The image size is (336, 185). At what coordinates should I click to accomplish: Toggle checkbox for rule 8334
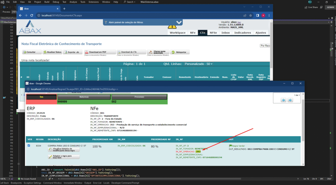click(x=29, y=146)
